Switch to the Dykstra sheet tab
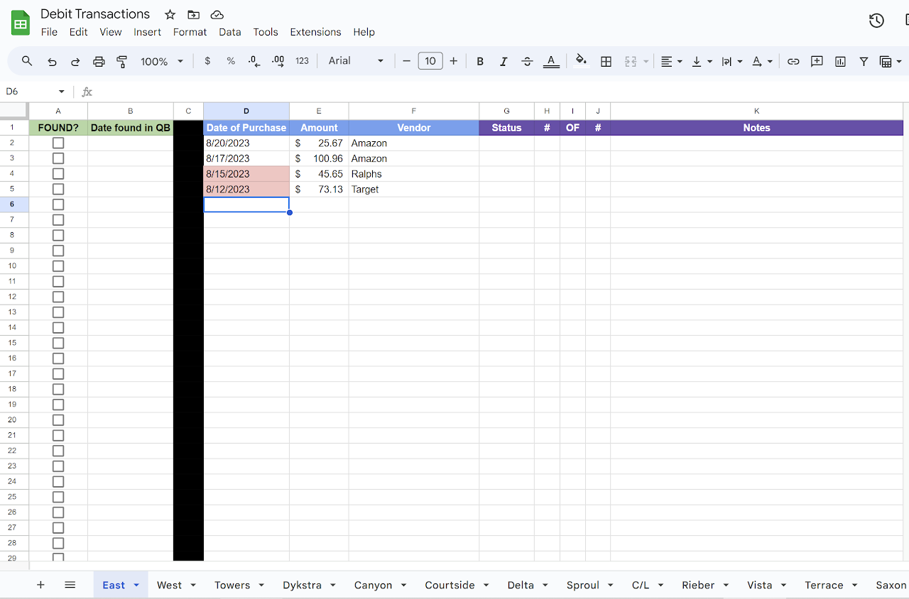This screenshot has height=599, width=909. (x=304, y=585)
